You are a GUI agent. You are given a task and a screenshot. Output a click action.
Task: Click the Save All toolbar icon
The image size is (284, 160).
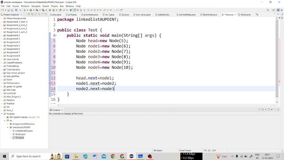[x=12, y=10]
